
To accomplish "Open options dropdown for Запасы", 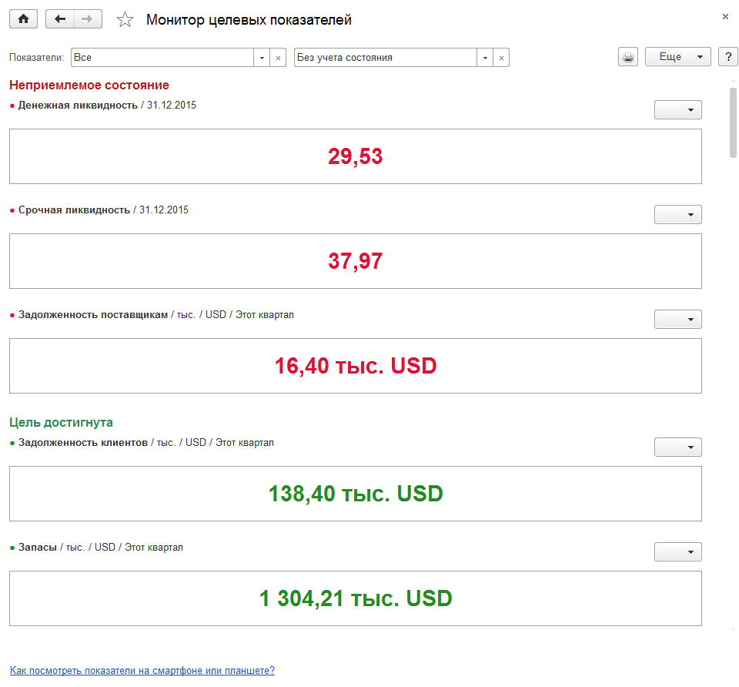I will point(677,552).
